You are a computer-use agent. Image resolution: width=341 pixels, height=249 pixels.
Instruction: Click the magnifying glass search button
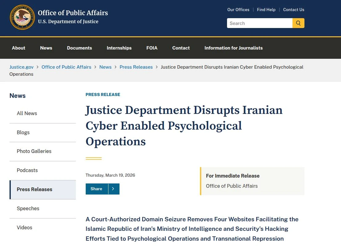point(298,23)
